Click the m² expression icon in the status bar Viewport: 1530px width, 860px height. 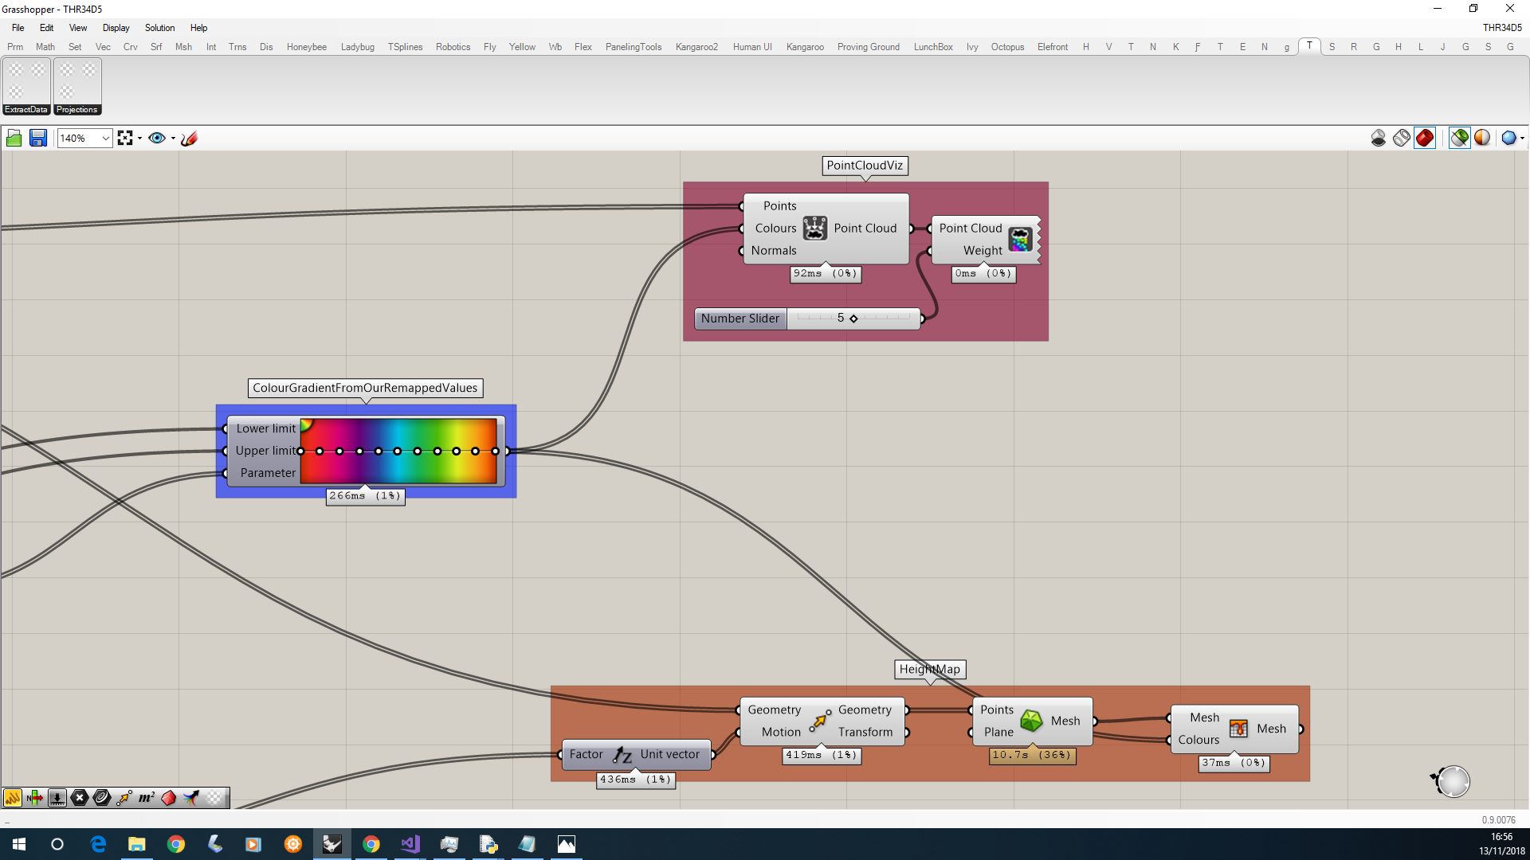click(145, 797)
